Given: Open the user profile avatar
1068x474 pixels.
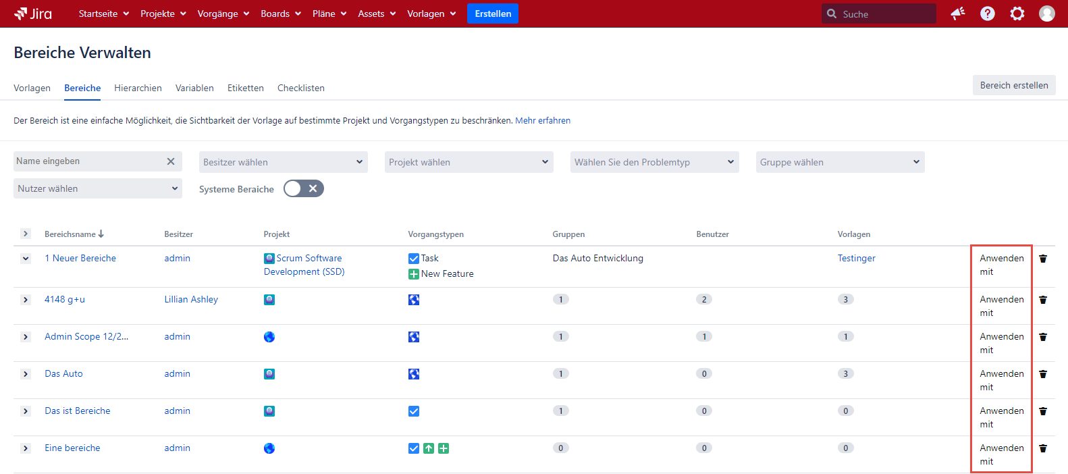Looking at the screenshot, I should [1046, 14].
